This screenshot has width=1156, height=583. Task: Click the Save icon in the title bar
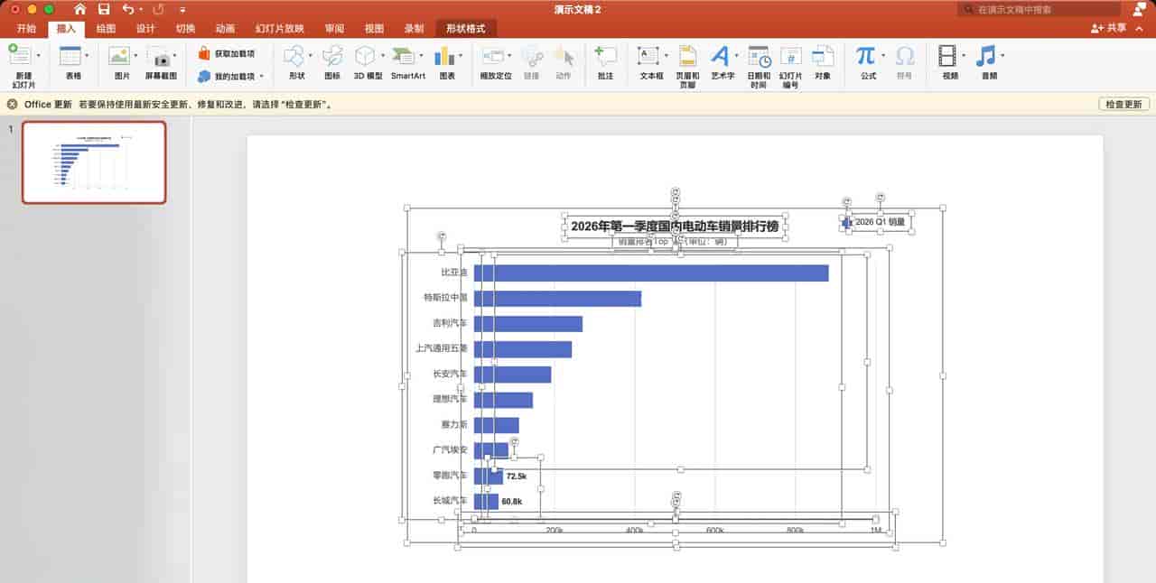(x=104, y=9)
